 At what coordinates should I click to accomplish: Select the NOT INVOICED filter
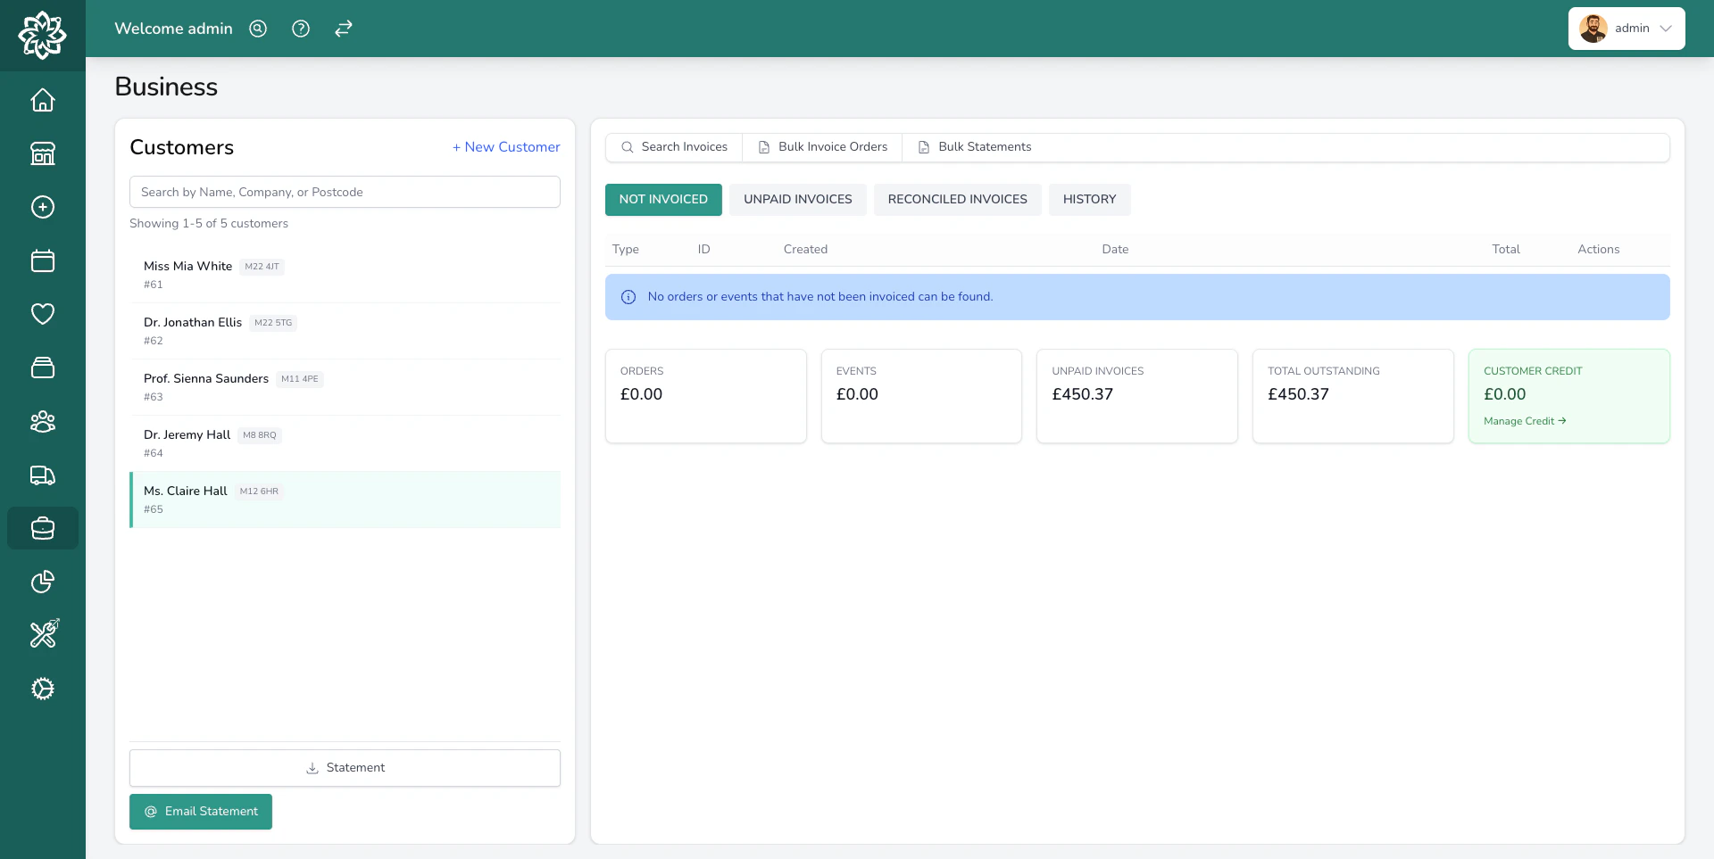tap(663, 199)
